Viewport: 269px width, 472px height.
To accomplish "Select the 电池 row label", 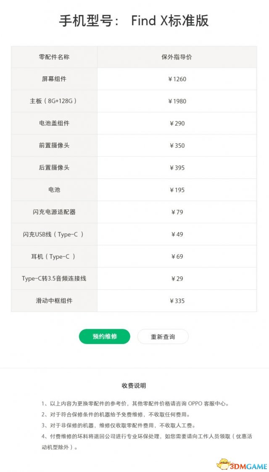I will point(54,190).
